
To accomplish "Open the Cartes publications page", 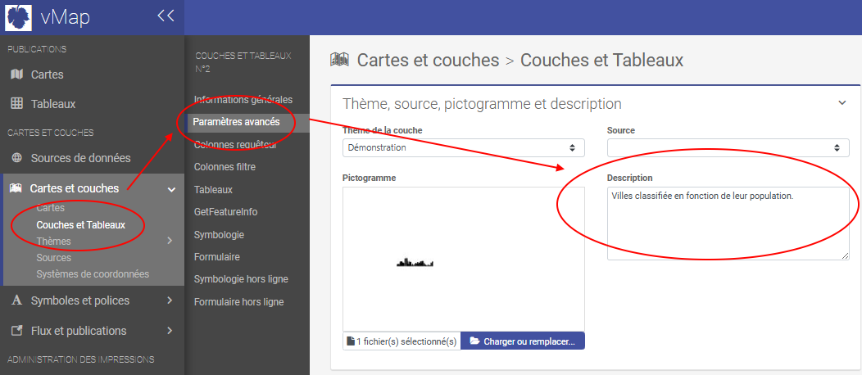I will pos(48,75).
